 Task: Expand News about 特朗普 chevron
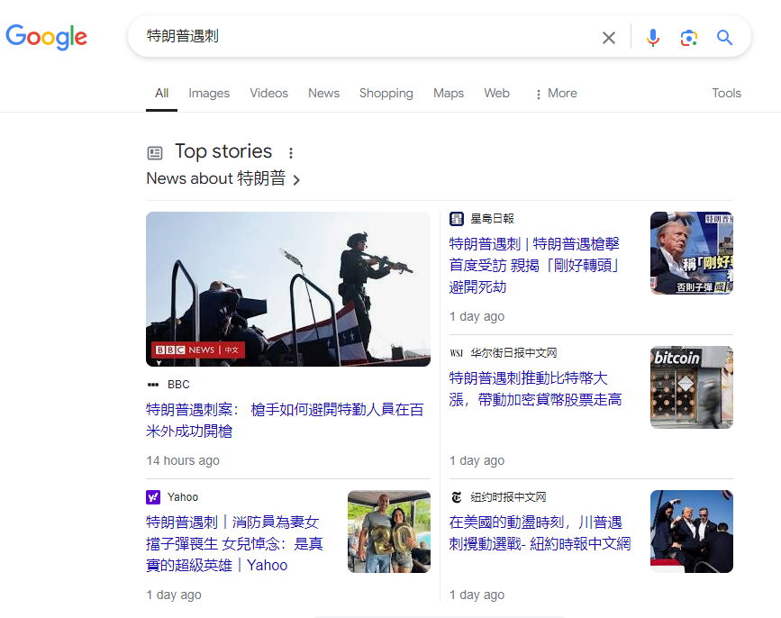tap(296, 180)
